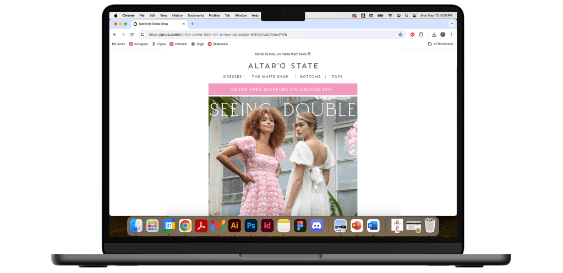This screenshot has width=563, height=273.
Task: Reload the current page
Action: [x=132, y=35]
